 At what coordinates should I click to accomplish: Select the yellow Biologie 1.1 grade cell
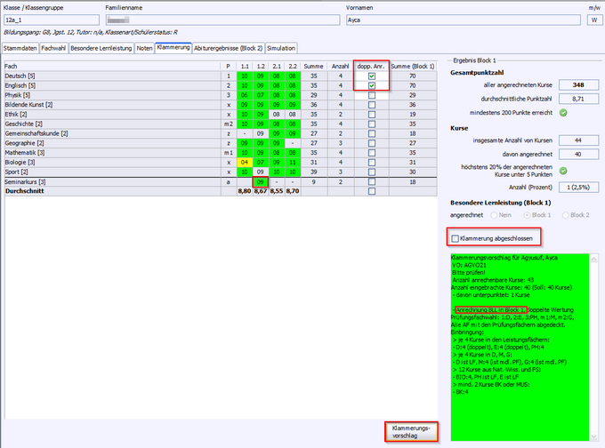point(243,161)
